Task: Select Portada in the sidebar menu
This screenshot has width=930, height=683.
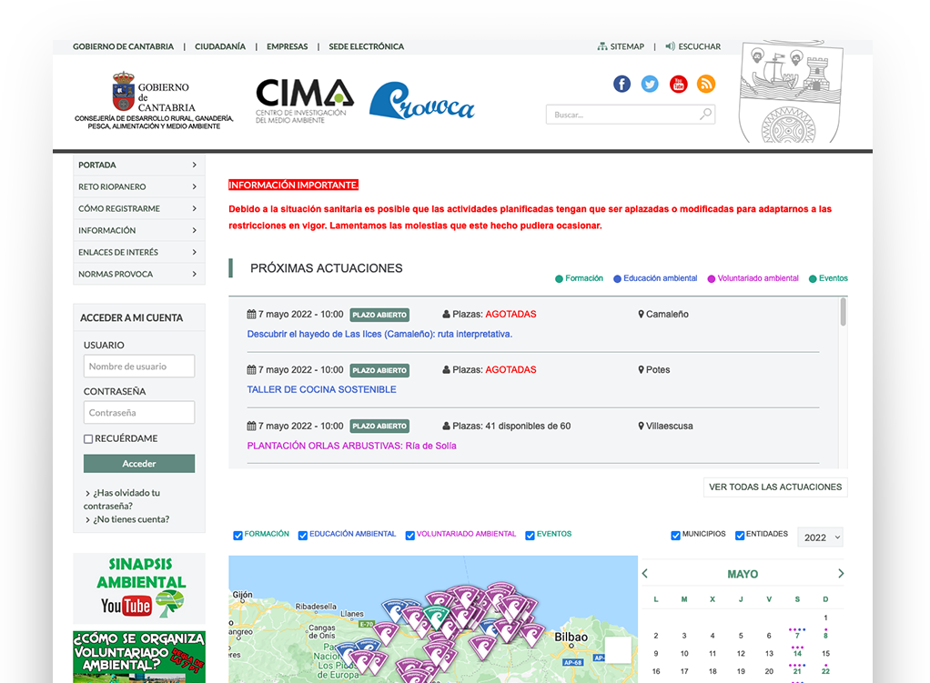Action: 138,166
